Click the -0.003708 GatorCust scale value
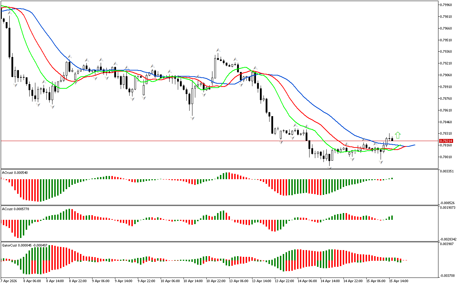 447,275
